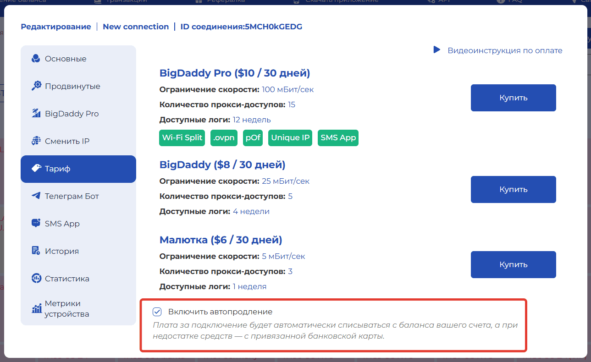This screenshot has height=362, width=591.
Task: Click the 5 мБит/сек speed value
Action: pyautogui.click(x=283, y=256)
